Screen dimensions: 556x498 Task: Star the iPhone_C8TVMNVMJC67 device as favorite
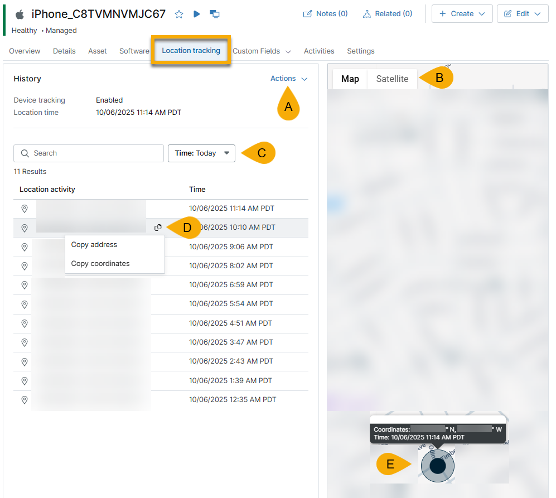tap(178, 13)
